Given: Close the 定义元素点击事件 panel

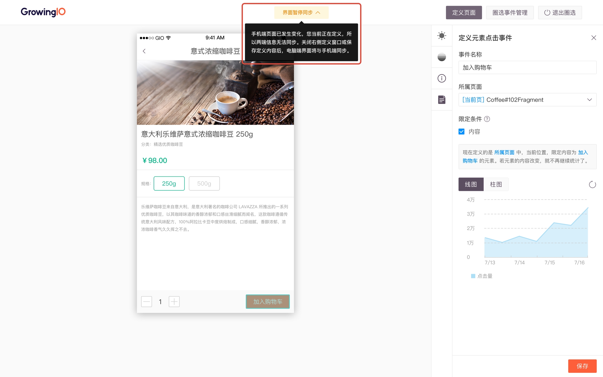Looking at the screenshot, I should pyautogui.click(x=594, y=38).
